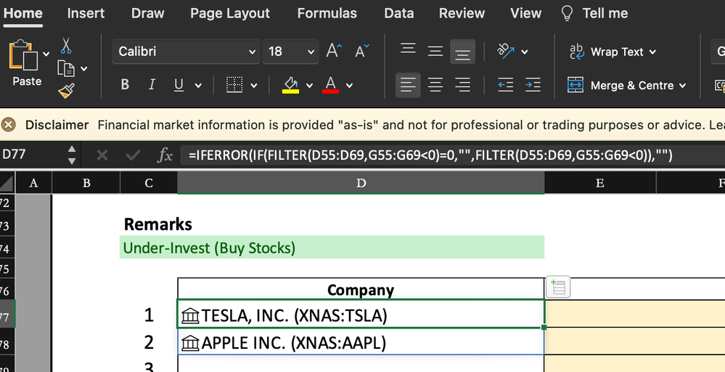Apply yellow fill colour bucket

click(291, 85)
